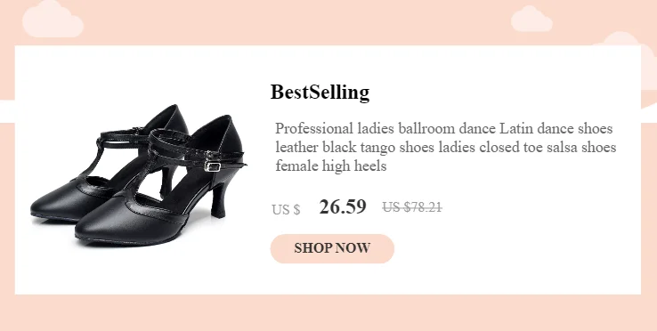Click the heel of the front shoe
The image size is (657, 331).
(x=220, y=199)
